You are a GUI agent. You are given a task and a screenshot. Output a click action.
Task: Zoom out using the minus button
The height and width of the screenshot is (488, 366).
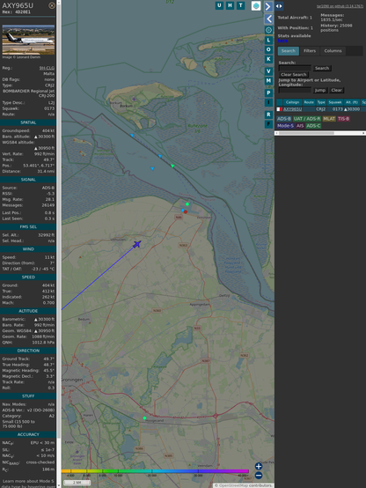click(x=259, y=476)
